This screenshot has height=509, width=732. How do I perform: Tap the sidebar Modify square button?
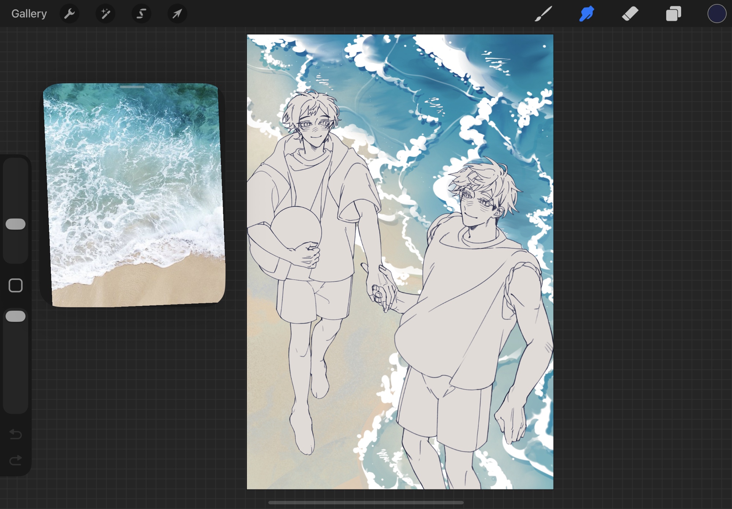tap(15, 285)
